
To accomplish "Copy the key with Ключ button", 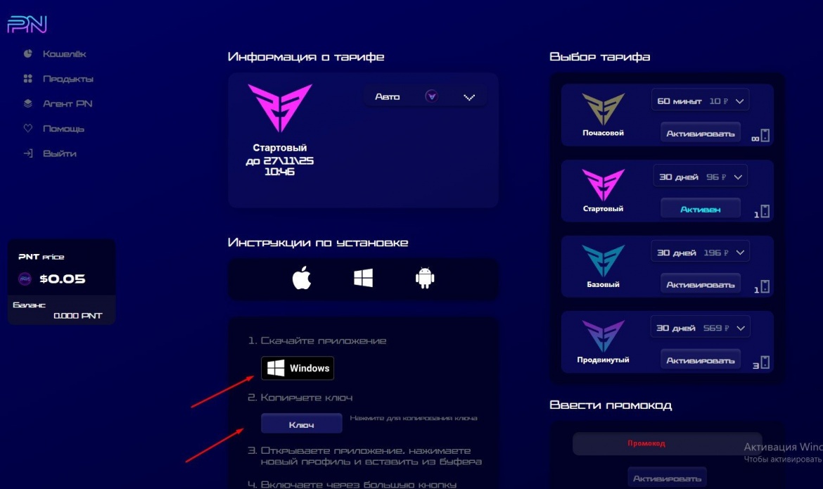I will (301, 424).
